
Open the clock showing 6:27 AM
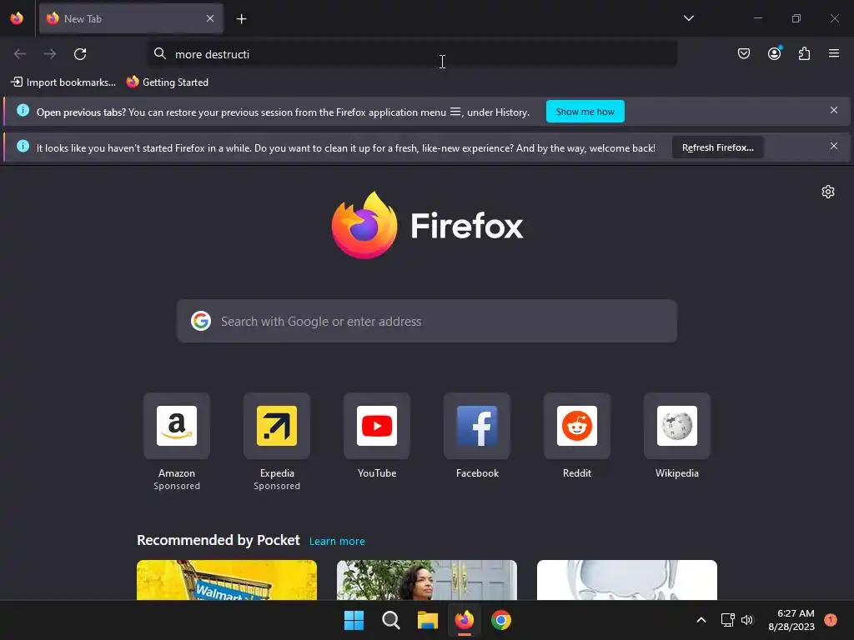[791, 620]
